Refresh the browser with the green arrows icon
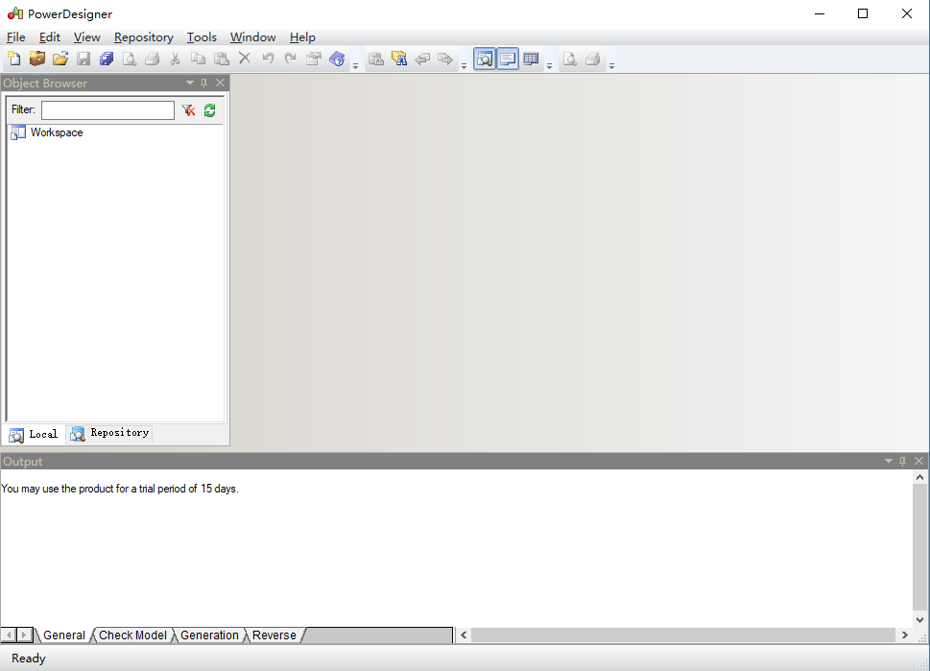The image size is (930, 671). pyautogui.click(x=210, y=110)
